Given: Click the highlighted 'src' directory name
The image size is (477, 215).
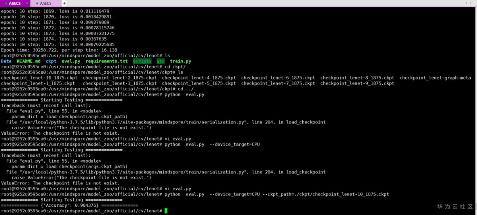Looking at the screenshot, I should [x=161, y=61].
